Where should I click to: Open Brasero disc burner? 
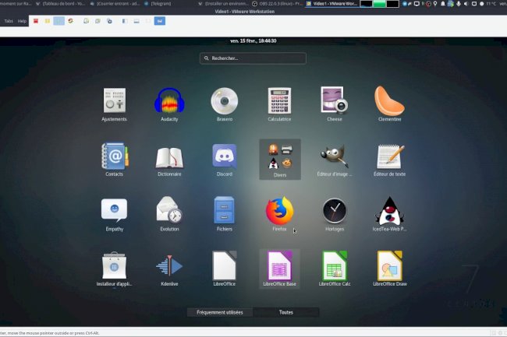[x=225, y=104]
